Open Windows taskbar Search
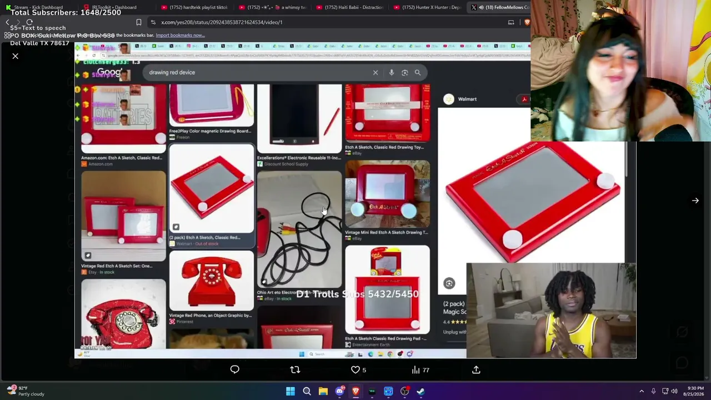Image resolution: width=711 pixels, height=400 pixels. (x=307, y=391)
